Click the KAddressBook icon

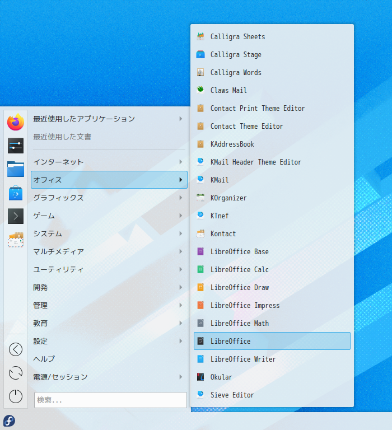[200, 144]
